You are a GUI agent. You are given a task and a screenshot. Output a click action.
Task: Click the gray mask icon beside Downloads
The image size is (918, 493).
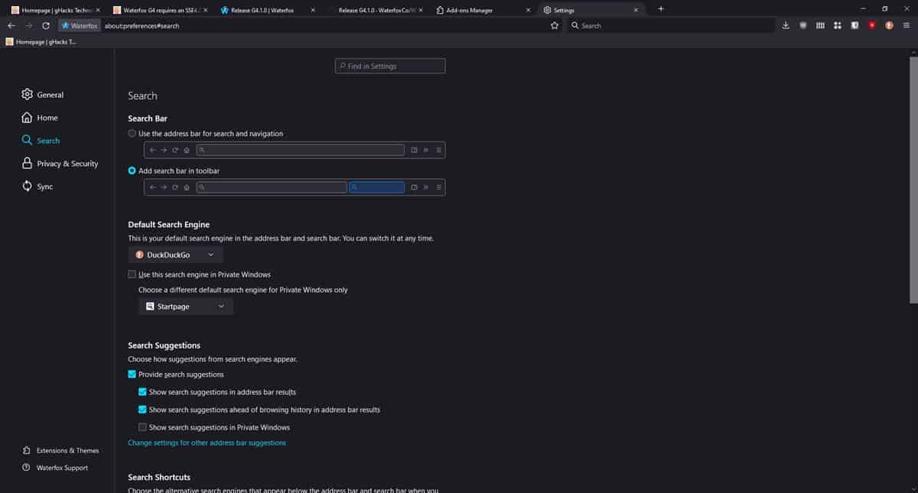(x=802, y=25)
